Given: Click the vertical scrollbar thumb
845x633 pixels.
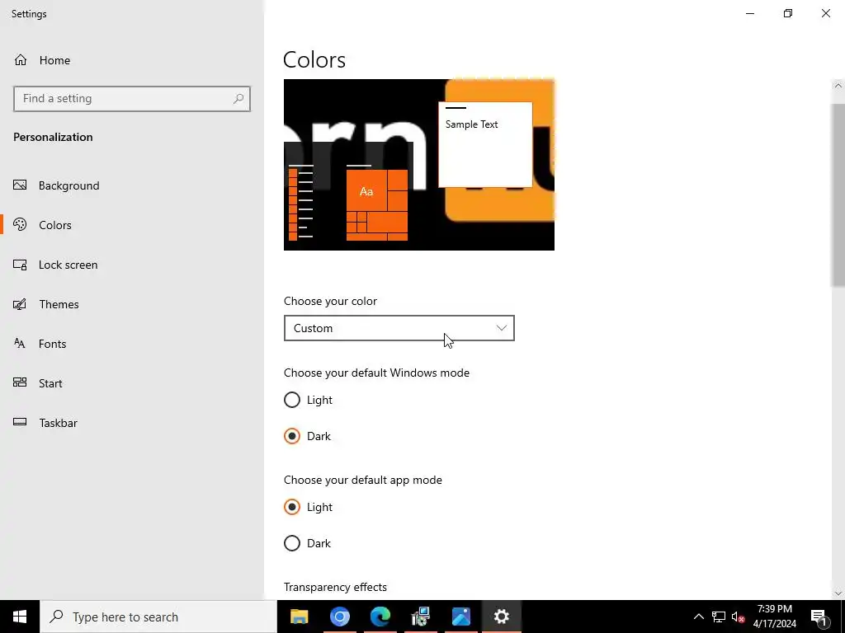Looking at the screenshot, I should (x=838, y=195).
